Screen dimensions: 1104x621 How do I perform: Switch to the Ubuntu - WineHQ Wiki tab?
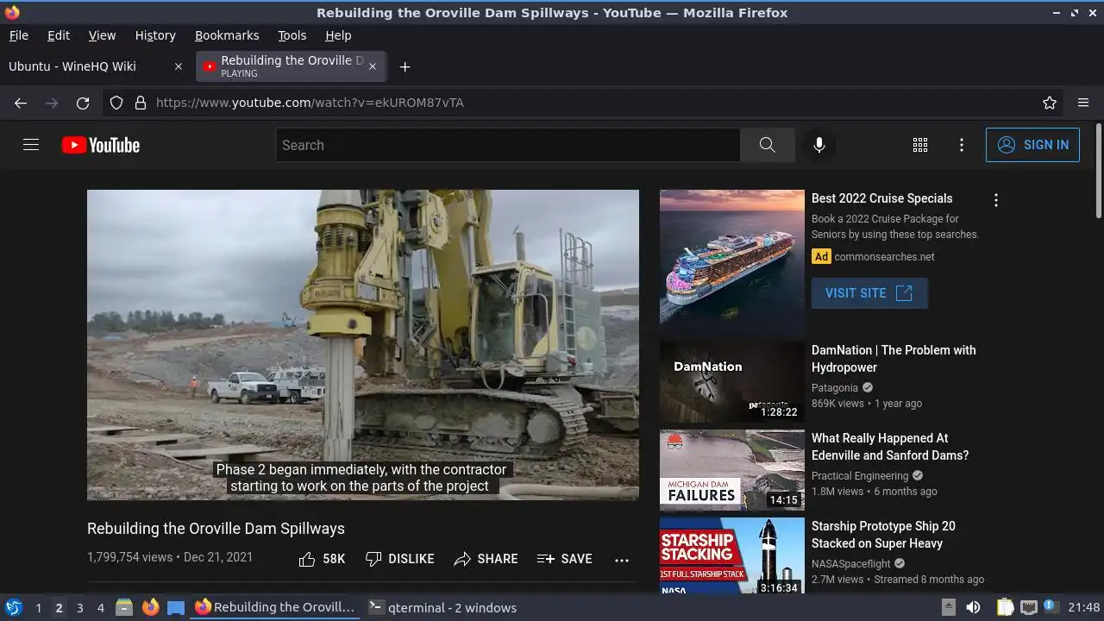(95, 66)
